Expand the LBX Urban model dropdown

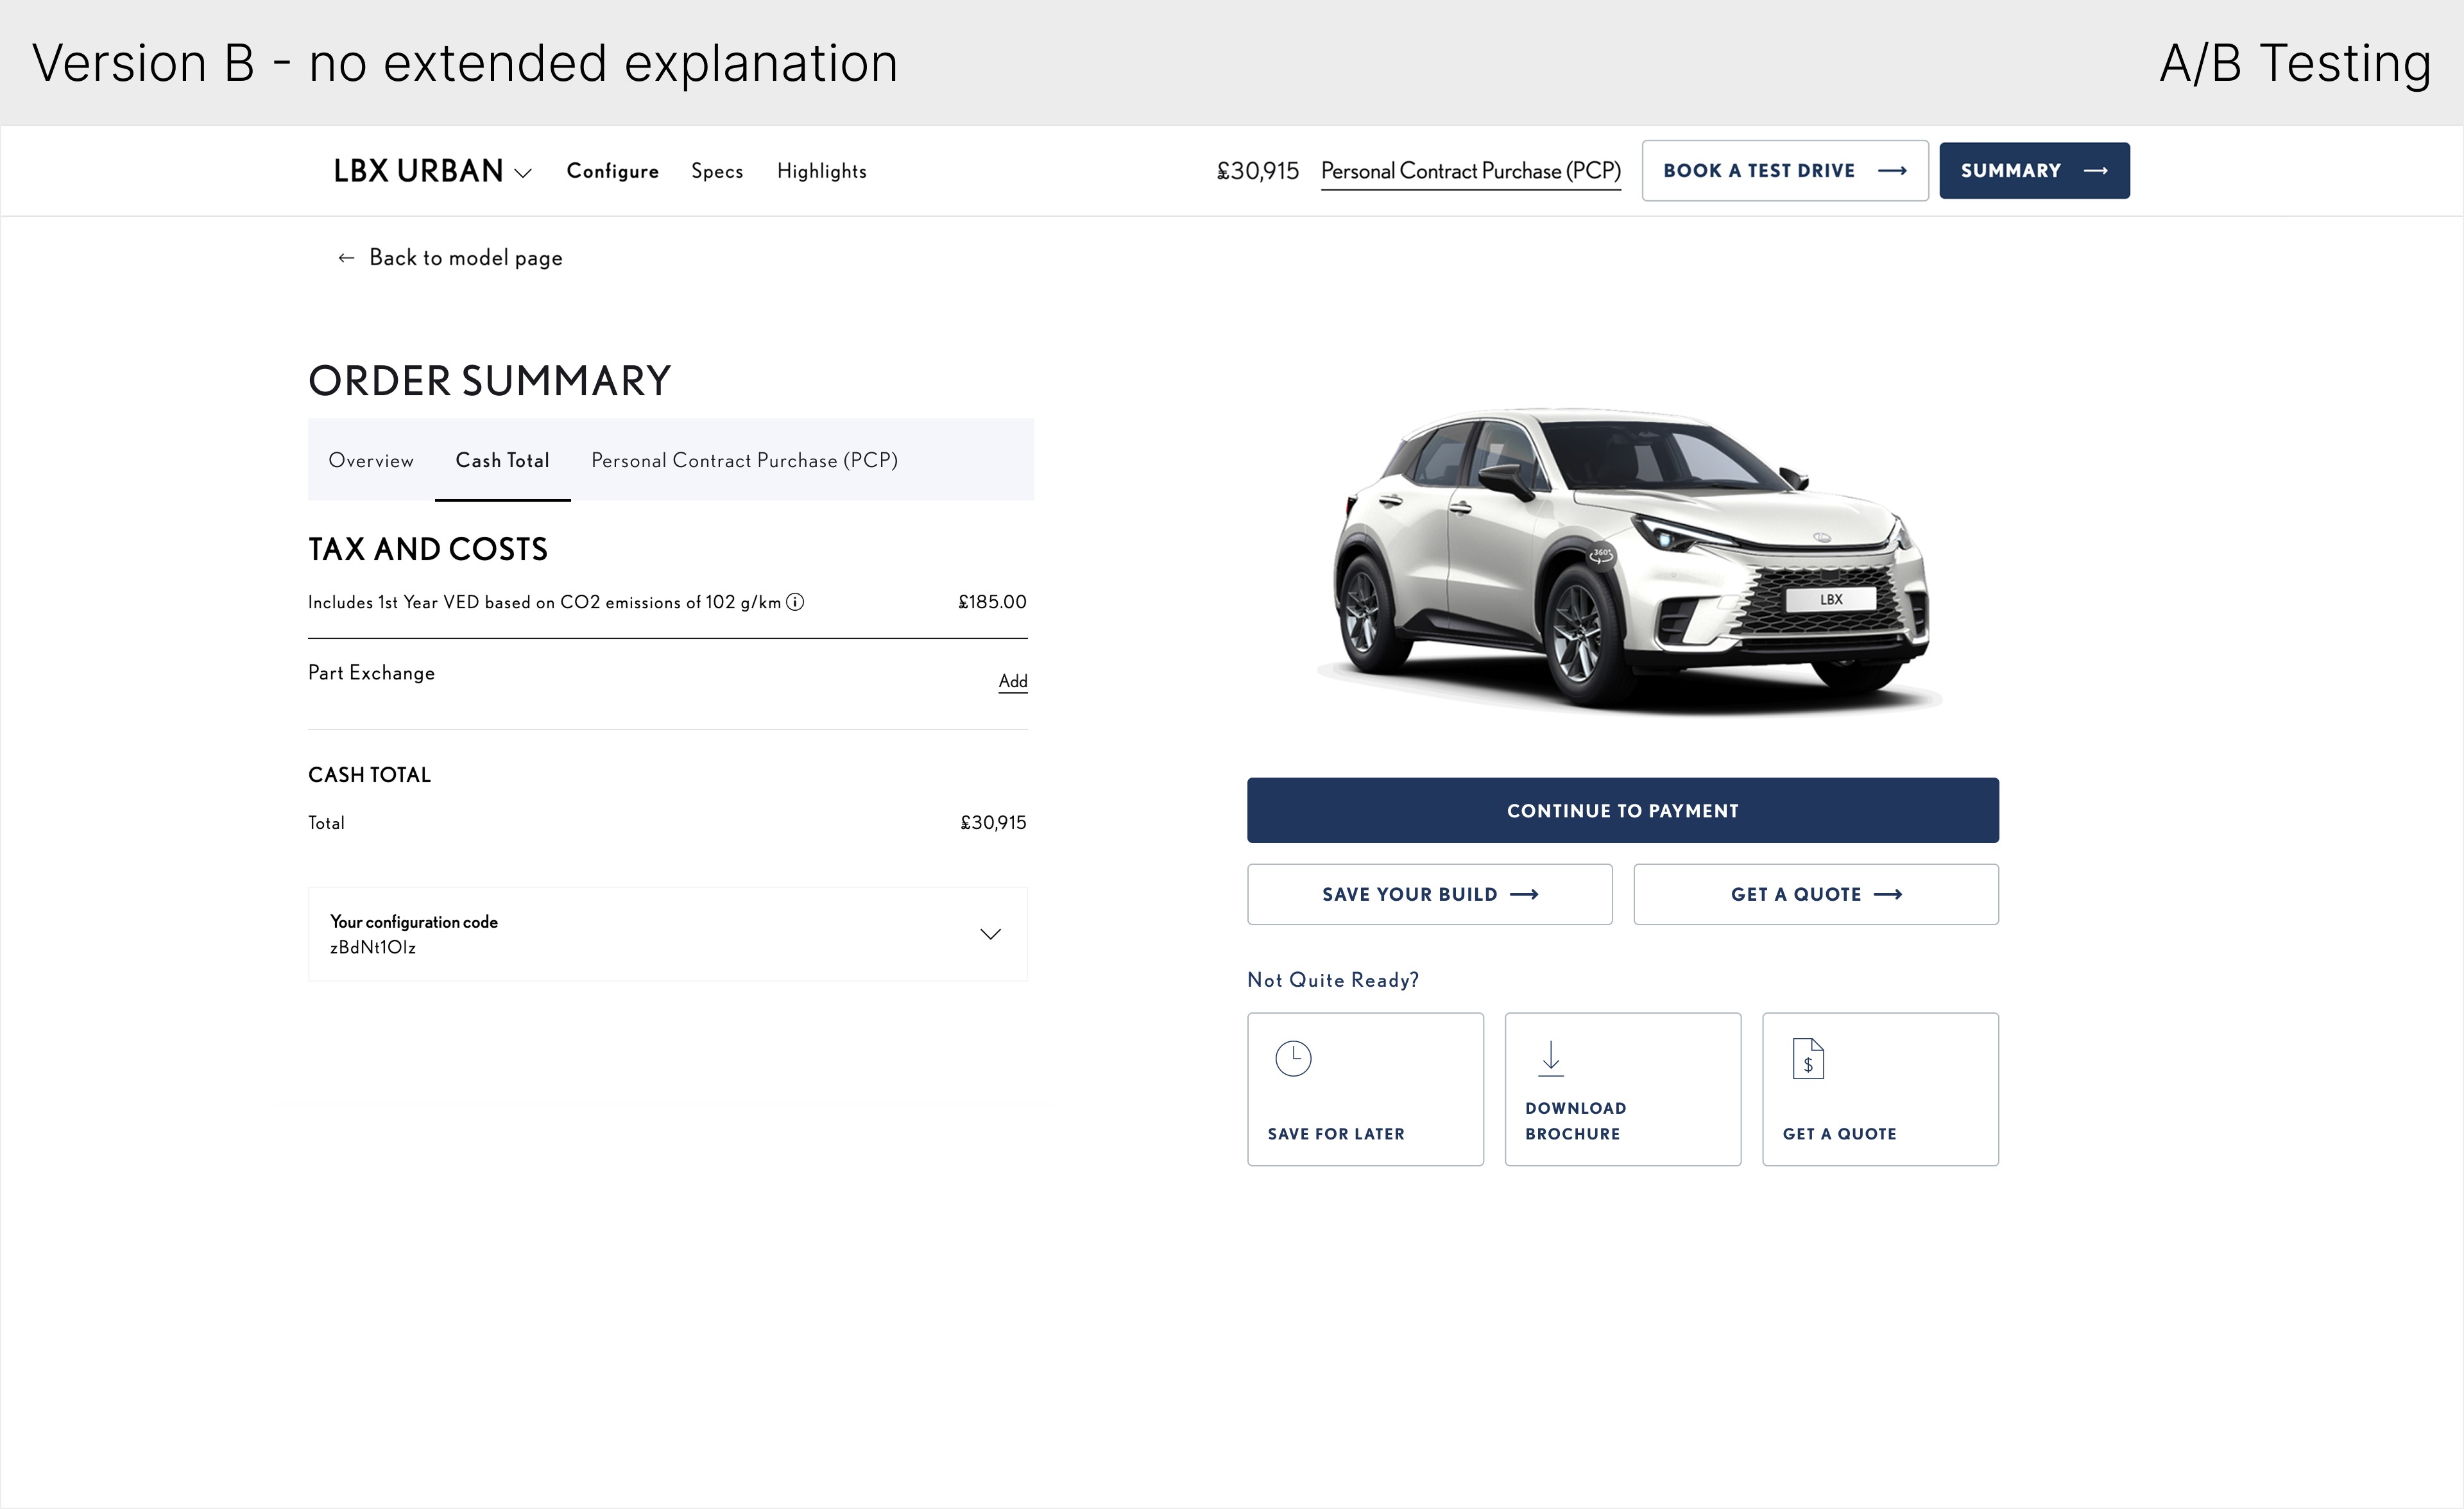[522, 173]
